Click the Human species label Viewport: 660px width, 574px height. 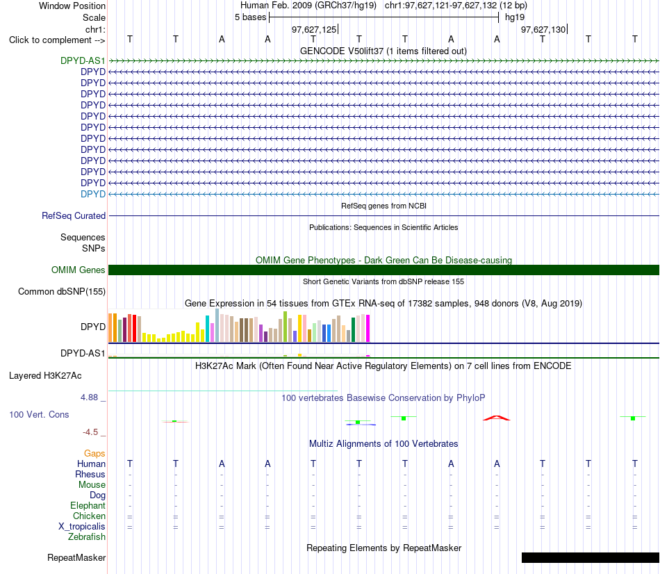(x=91, y=464)
